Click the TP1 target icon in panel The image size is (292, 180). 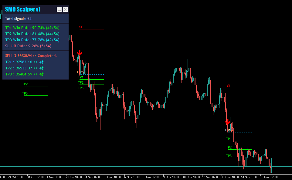pos(41,62)
